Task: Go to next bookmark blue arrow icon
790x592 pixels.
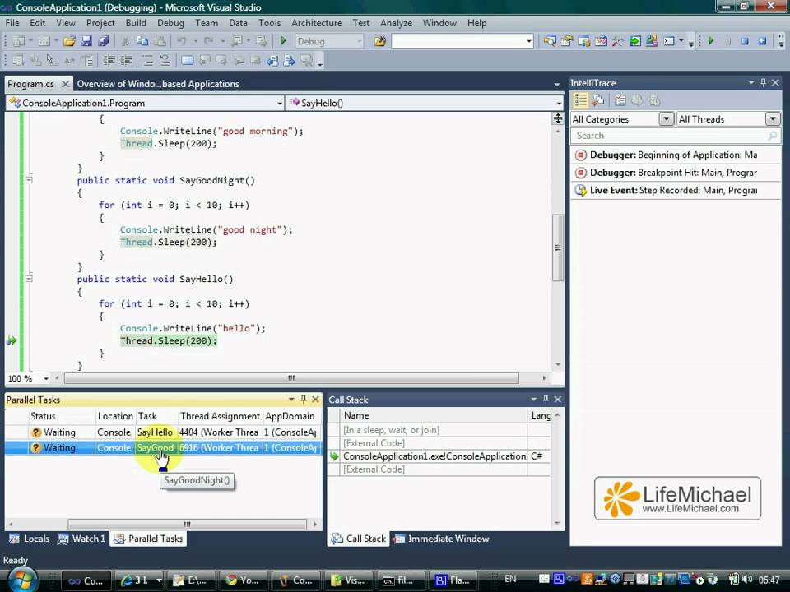Action: click(289, 60)
